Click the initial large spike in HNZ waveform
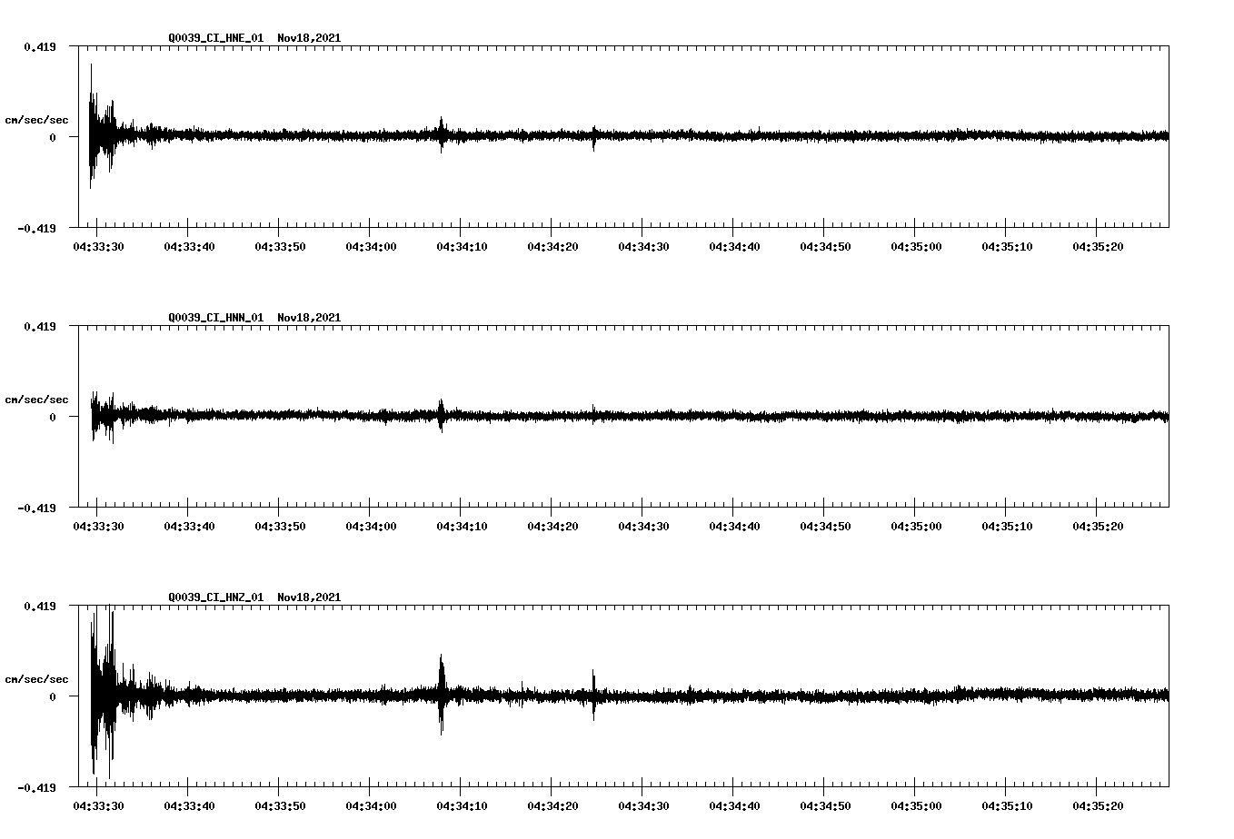1234x839 pixels. pyautogui.click(x=102, y=693)
